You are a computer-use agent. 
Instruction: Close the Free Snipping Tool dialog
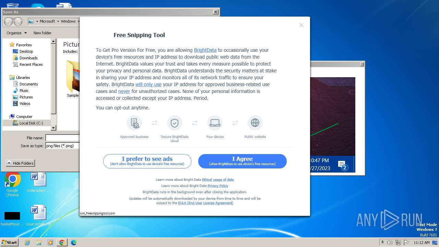tap(301, 25)
